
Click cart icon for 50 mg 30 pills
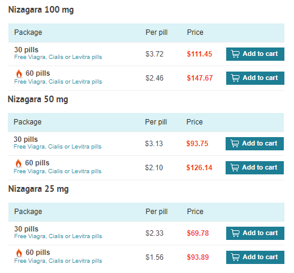[x=235, y=144]
